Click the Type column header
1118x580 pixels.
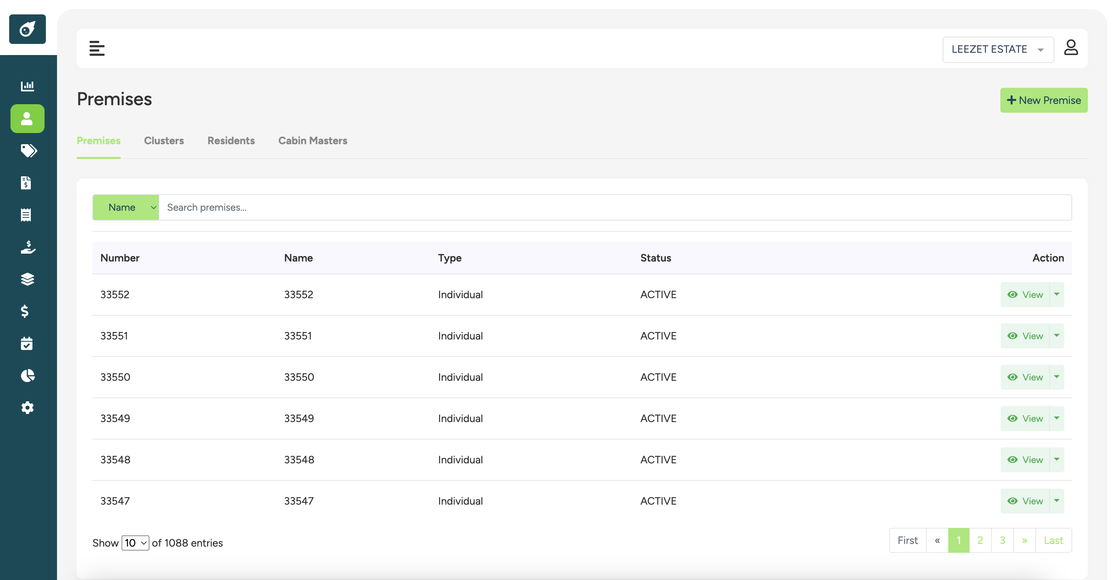[x=450, y=258]
